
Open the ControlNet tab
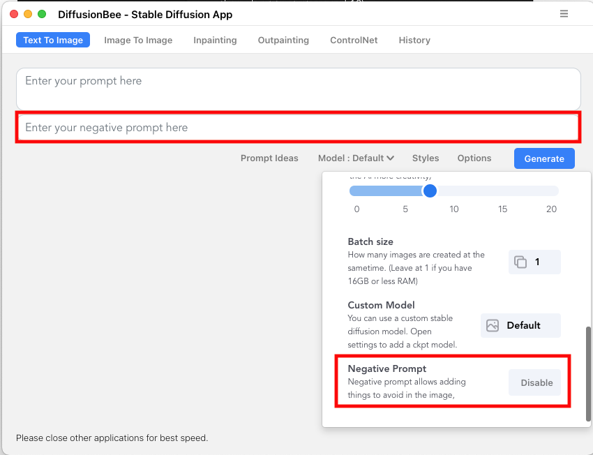click(x=354, y=40)
